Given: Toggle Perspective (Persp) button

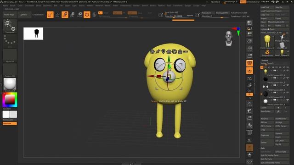Looking at the screenshot, I should click(x=249, y=63).
